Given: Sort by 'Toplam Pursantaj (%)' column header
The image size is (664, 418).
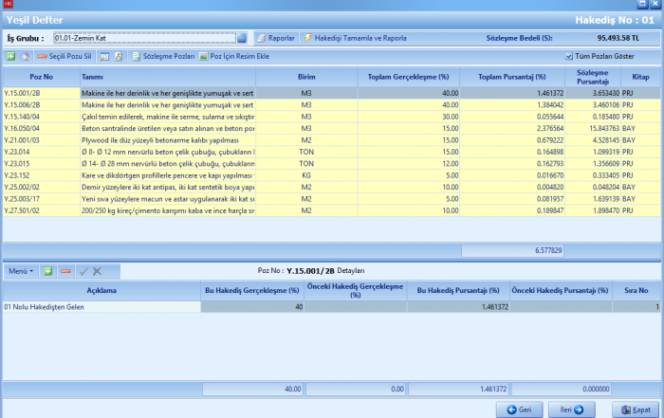Looking at the screenshot, I should [512, 76].
